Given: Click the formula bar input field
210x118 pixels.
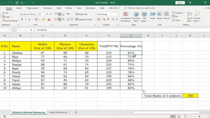Looking at the screenshot, I should pyautogui.click(x=122, y=30).
